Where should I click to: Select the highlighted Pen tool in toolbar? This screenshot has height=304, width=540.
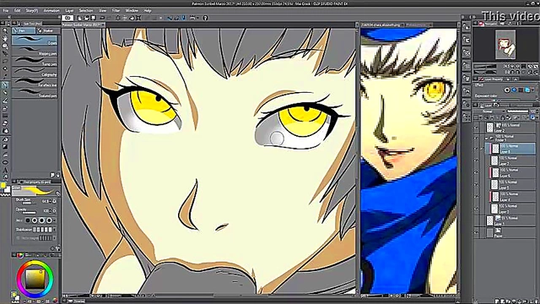click(5, 84)
